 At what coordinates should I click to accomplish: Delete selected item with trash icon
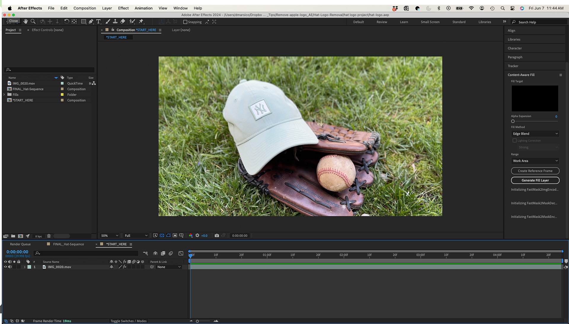coord(49,236)
